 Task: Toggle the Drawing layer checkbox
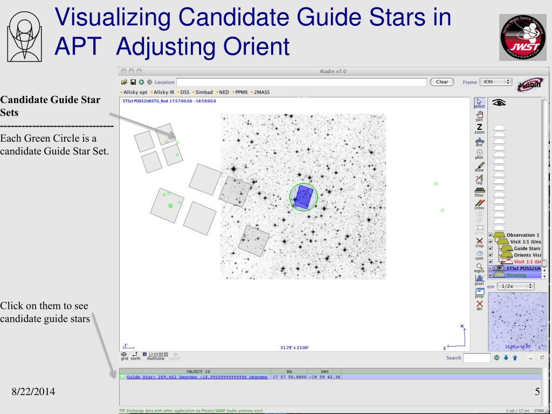[490, 275]
